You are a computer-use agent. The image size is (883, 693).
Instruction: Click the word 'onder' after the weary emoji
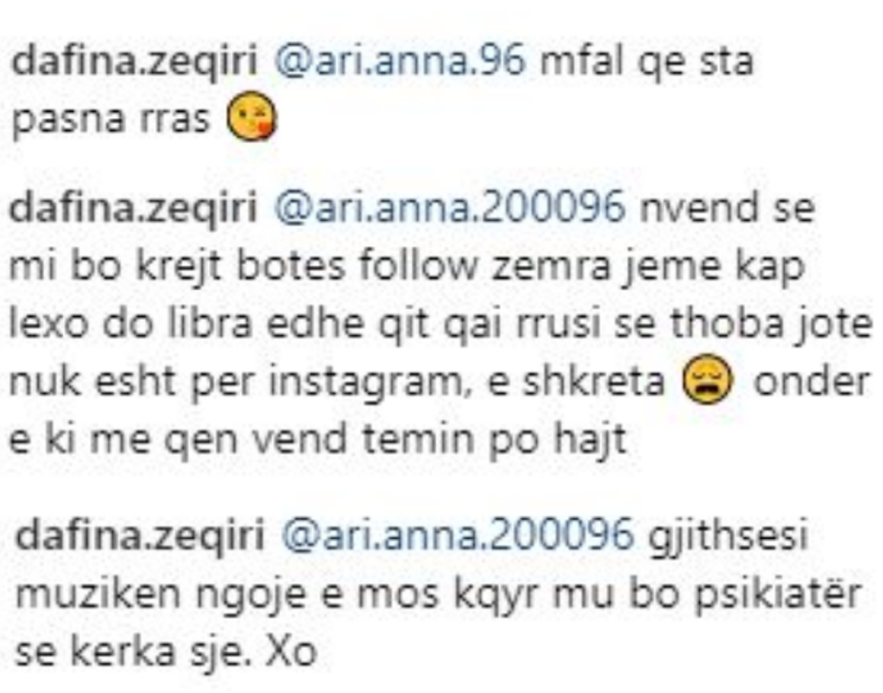[812, 382]
